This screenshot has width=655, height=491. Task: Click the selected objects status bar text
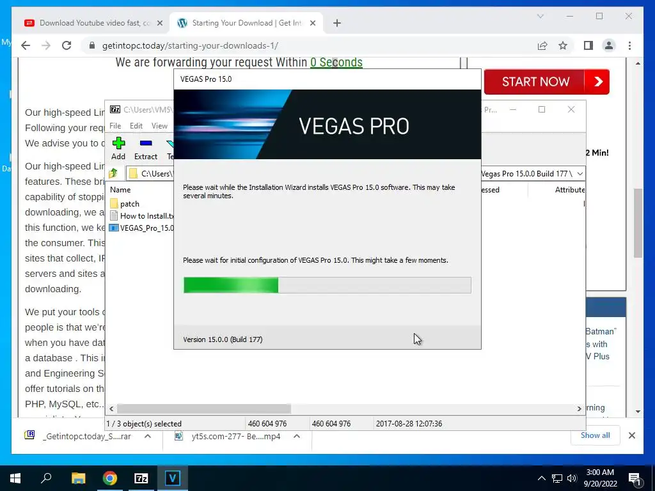[x=144, y=424]
